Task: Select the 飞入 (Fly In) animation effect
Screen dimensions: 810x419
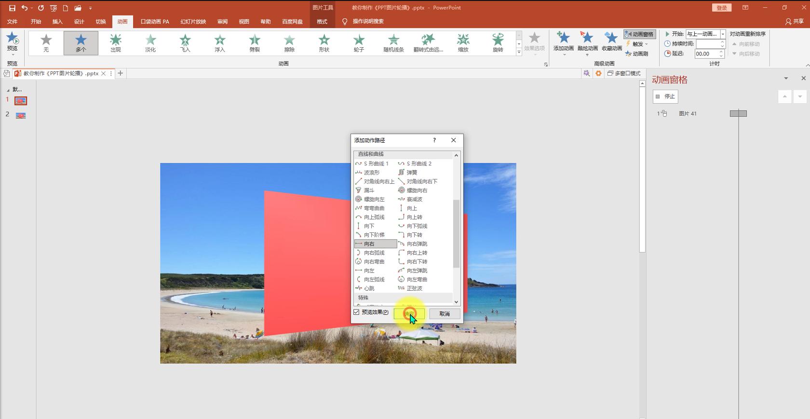Action: coord(185,42)
